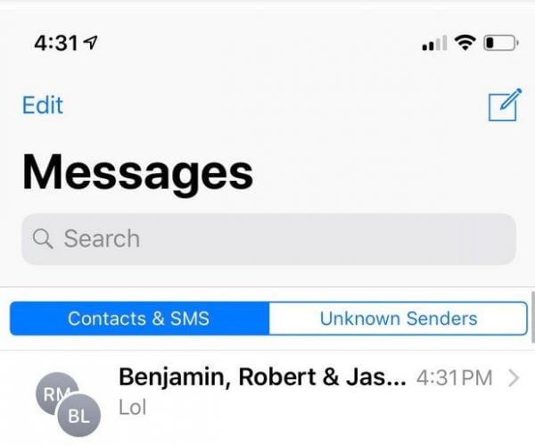Screen dimensions: 535x446
Task: Tap the Edit button
Action: pos(43,104)
